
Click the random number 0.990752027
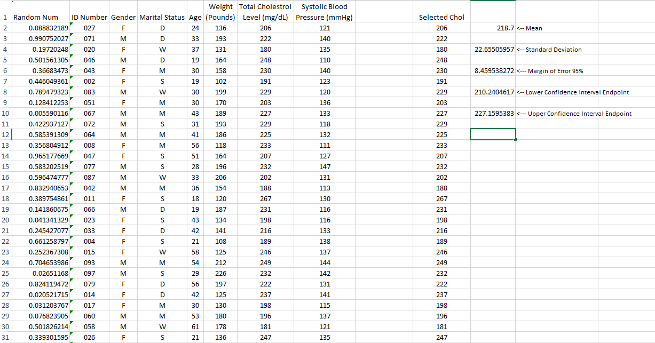pos(40,38)
